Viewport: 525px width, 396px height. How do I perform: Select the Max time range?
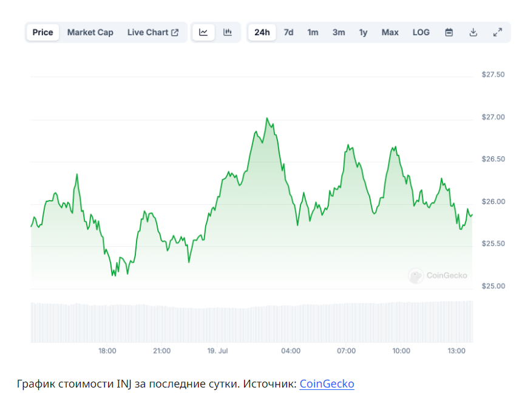pyautogui.click(x=390, y=32)
